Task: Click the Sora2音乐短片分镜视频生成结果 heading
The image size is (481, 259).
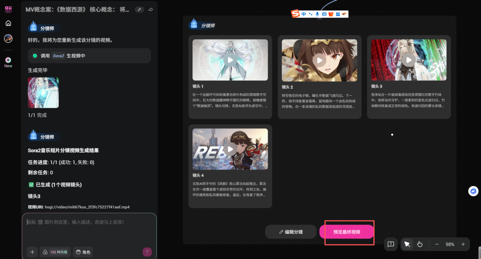Action: 63,150
